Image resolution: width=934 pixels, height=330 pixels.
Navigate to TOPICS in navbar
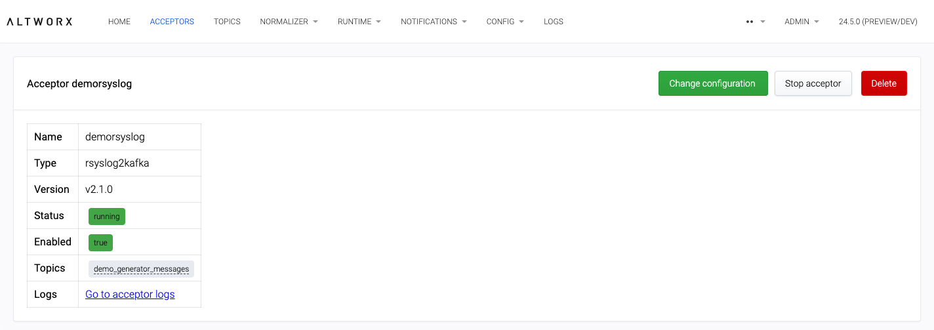coord(227,22)
